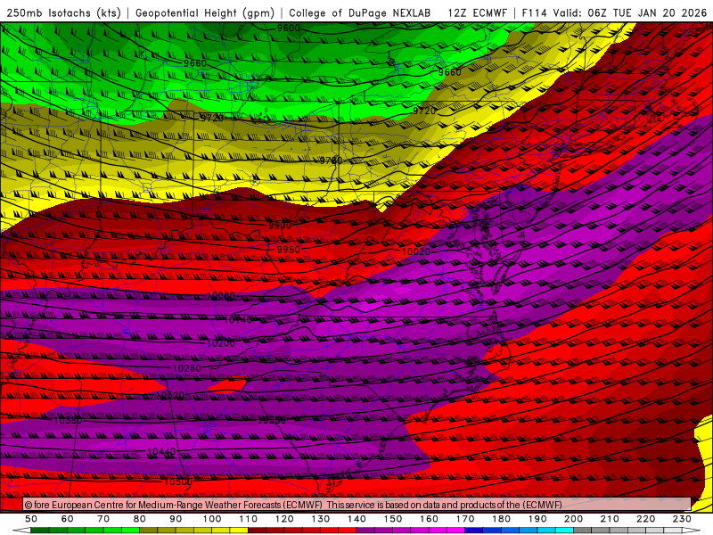Click the 180 knots color scale label

click(x=501, y=519)
